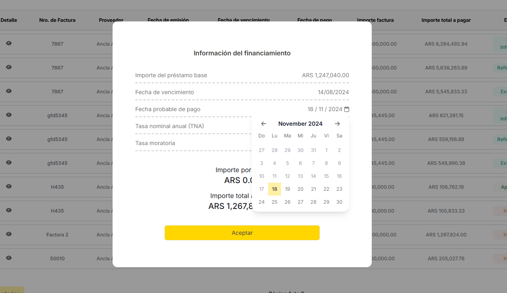507x293 pixels.
Task: Select November 25 on the calendar
Action: point(275,202)
